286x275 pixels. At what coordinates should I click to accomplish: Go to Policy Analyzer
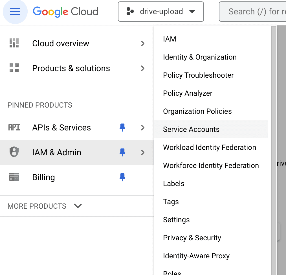(x=211, y=93)
